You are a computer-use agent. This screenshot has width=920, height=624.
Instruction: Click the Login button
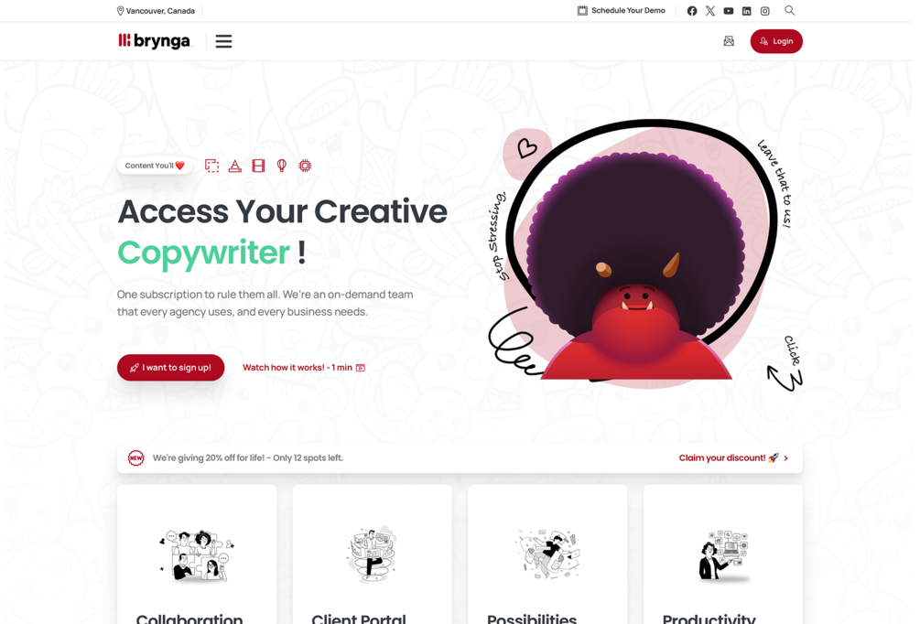click(776, 41)
